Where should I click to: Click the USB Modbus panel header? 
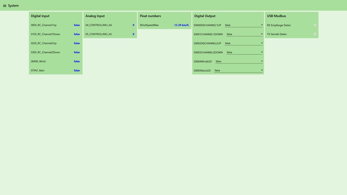(x=277, y=16)
